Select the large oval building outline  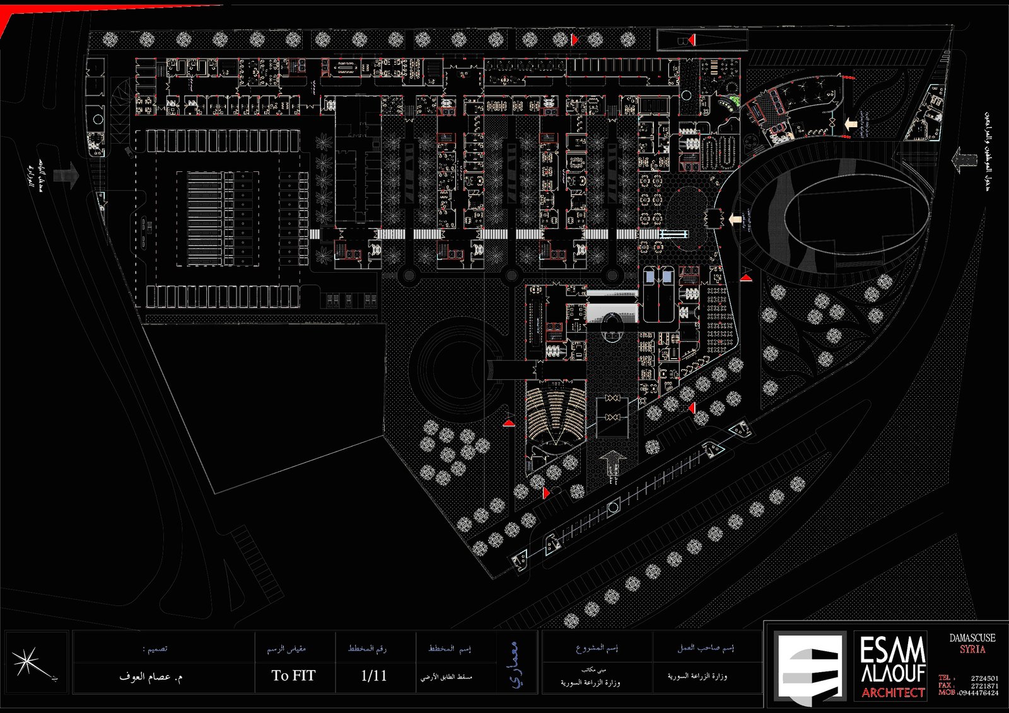click(x=856, y=215)
